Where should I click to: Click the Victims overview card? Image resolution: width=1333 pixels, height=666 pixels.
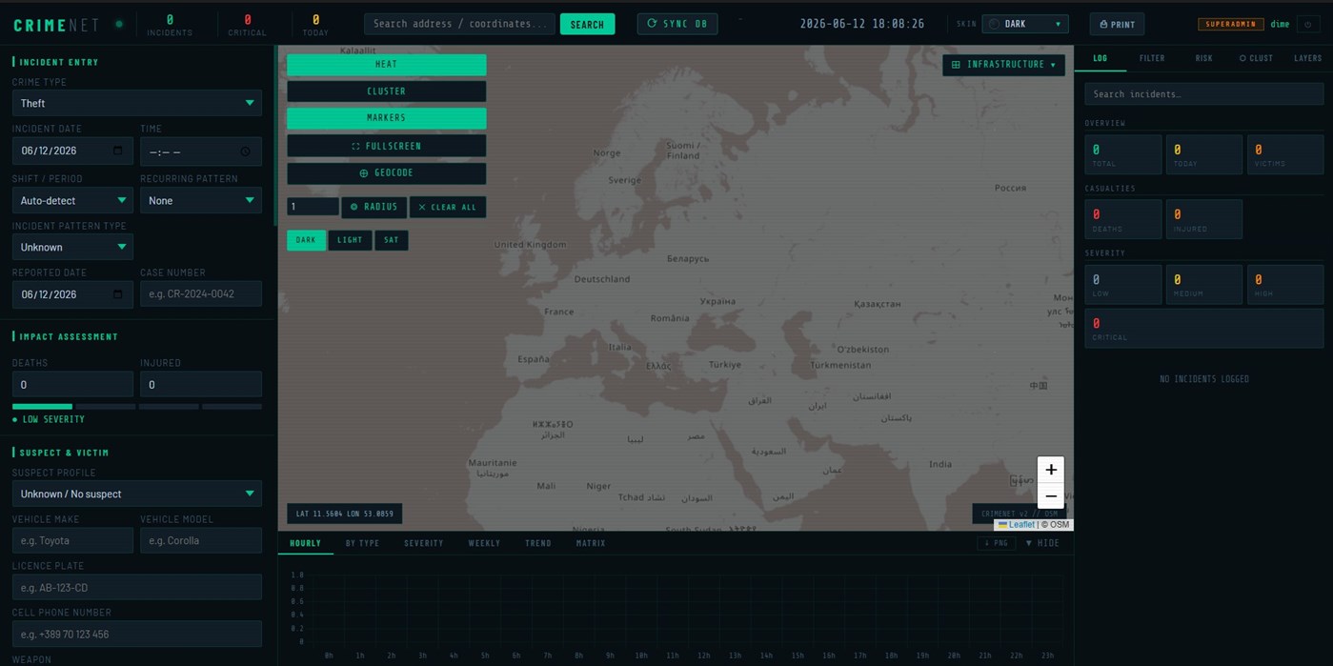click(1285, 154)
